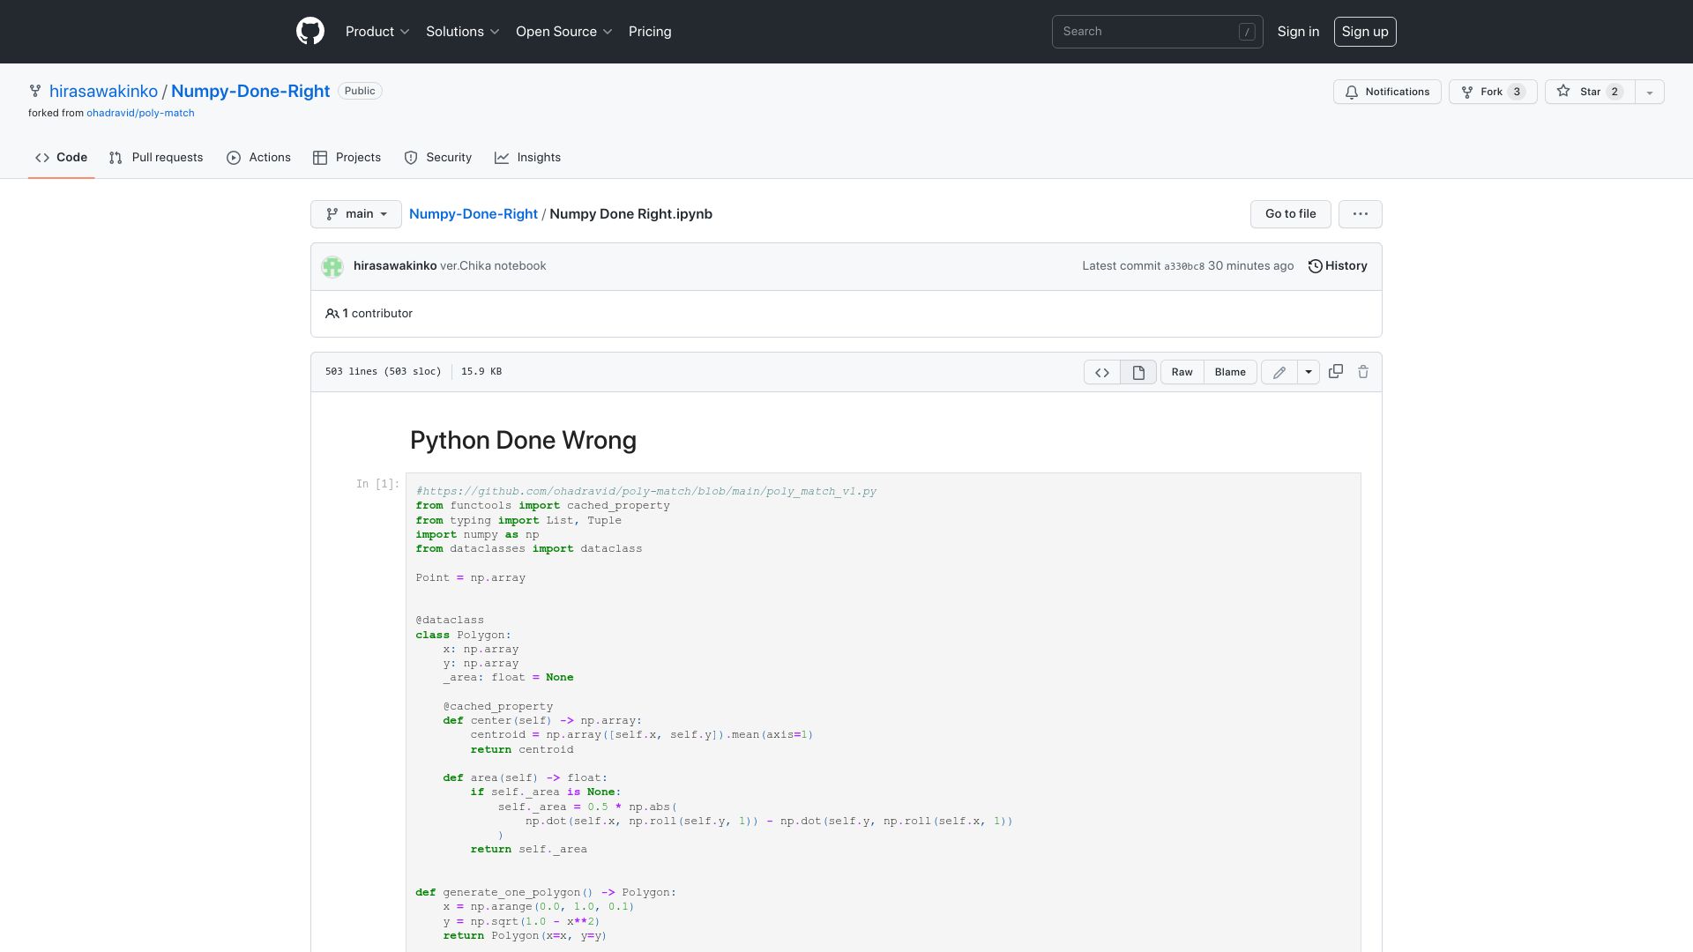This screenshot has height=952, width=1693.
Task: Open the 1 contributor listing
Action: (x=369, y=314)
